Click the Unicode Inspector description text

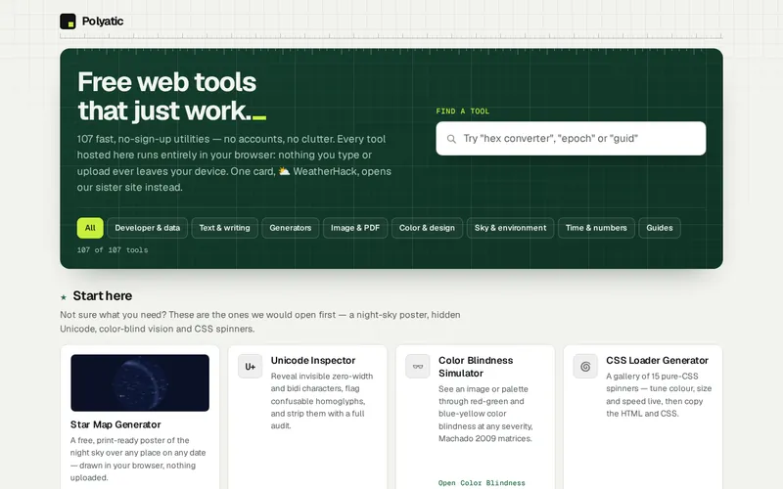[x=322, y=401]
